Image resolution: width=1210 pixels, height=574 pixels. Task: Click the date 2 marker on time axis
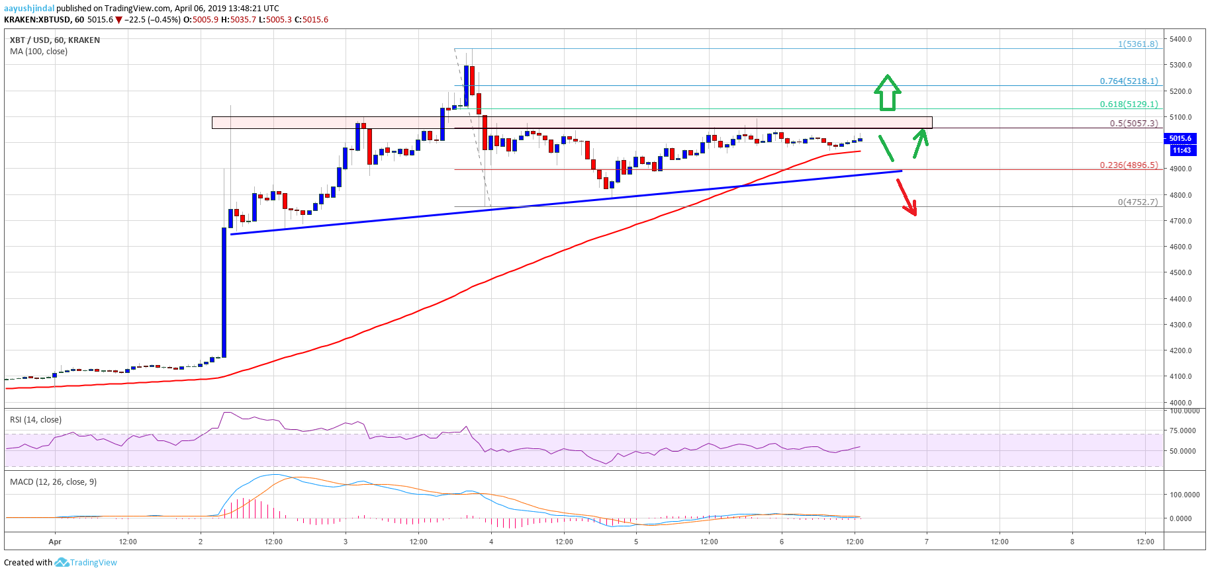tap(201, 542)
